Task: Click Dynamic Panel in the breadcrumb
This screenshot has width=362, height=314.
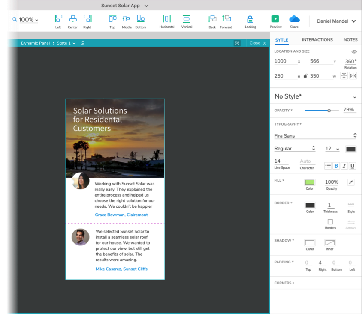Action: (35, 43)
